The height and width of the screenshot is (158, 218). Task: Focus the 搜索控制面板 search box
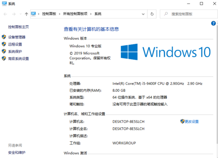[189, 14]
